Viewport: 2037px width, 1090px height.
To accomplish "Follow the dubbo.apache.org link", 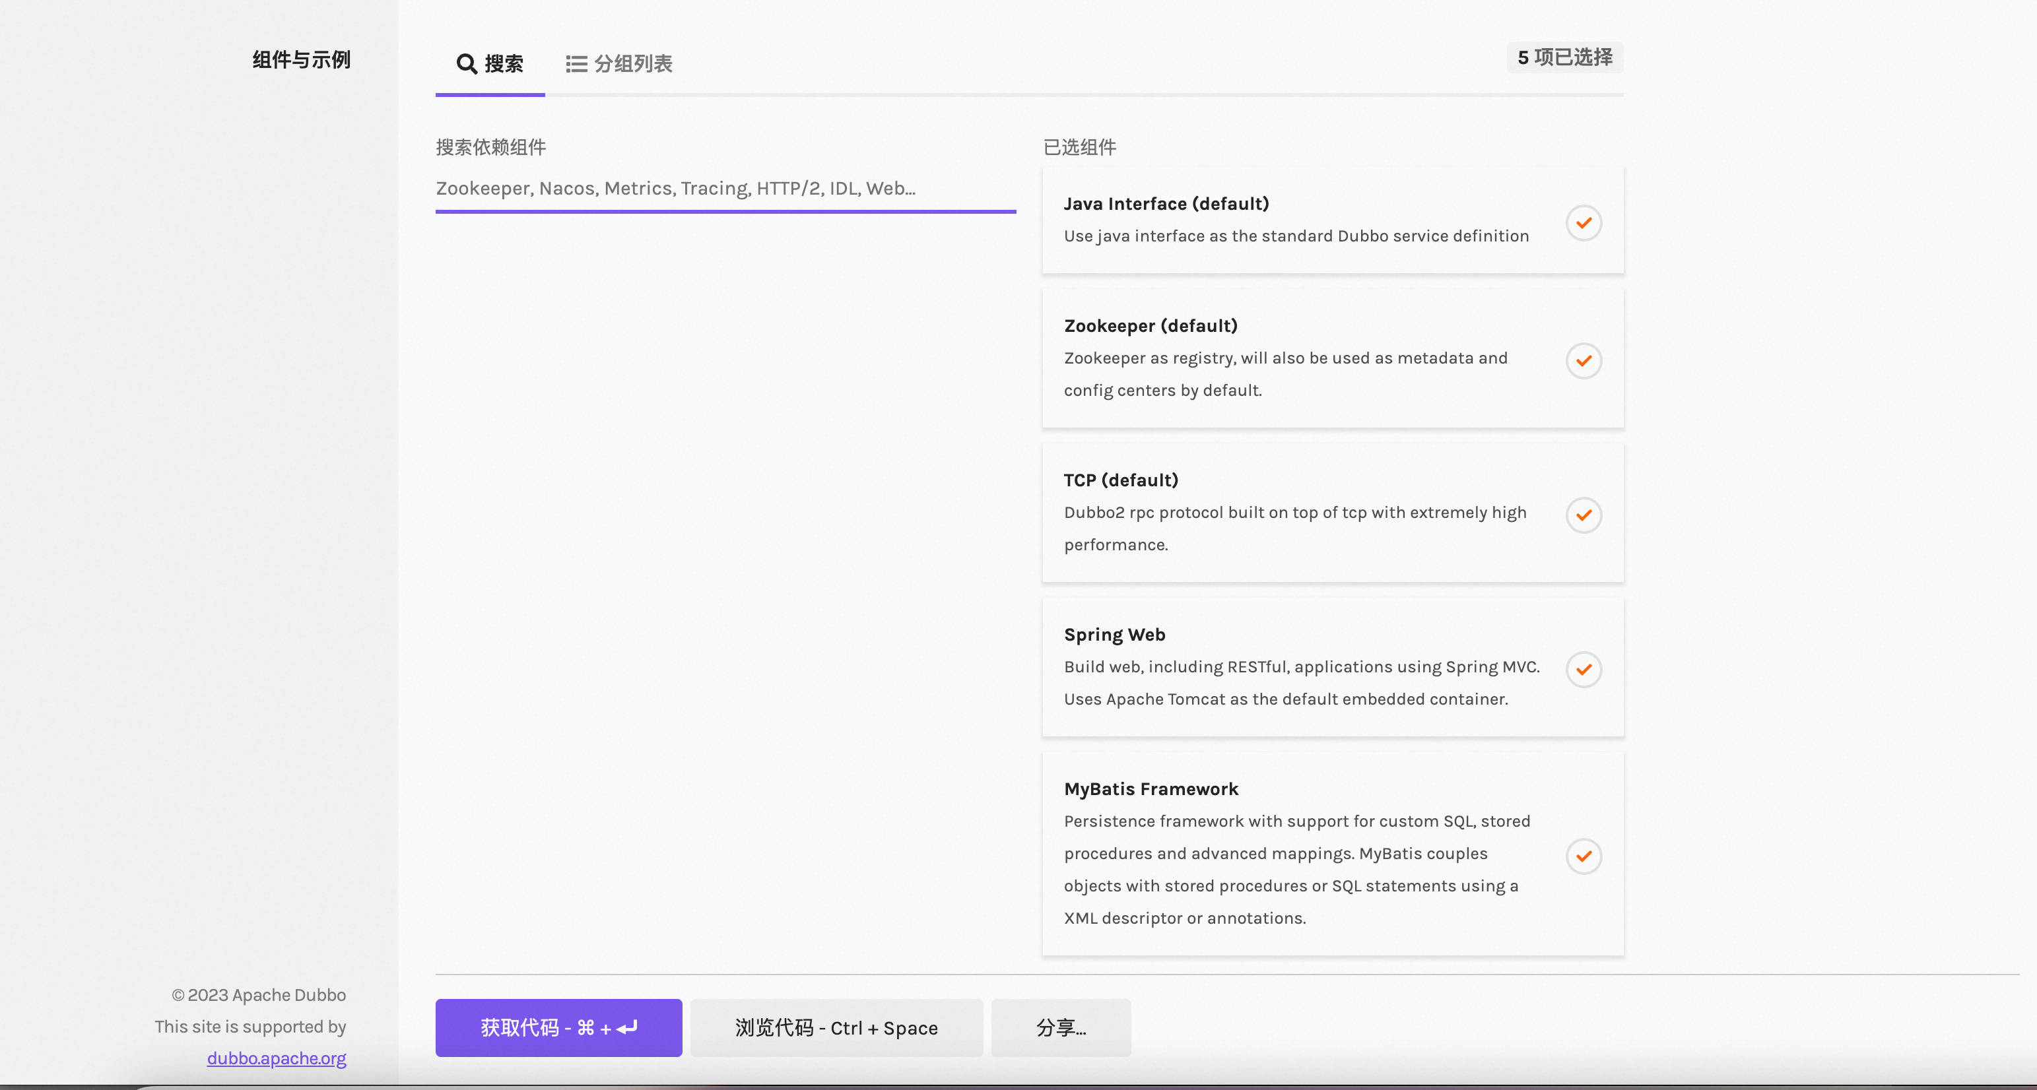I will (x=276, y=1058).
